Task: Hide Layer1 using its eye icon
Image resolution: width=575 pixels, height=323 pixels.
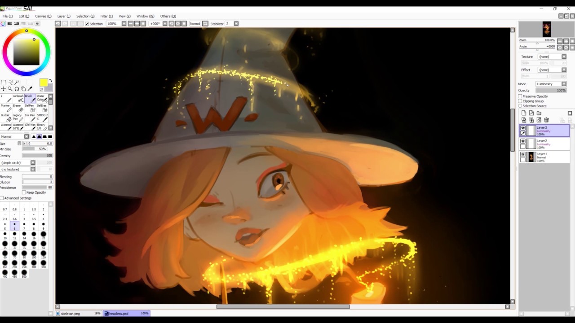Action: coord(523,154)
